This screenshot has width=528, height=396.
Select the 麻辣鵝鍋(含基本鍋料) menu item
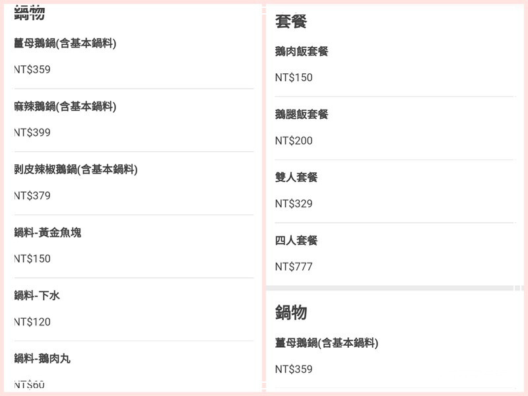click(65, 106)
